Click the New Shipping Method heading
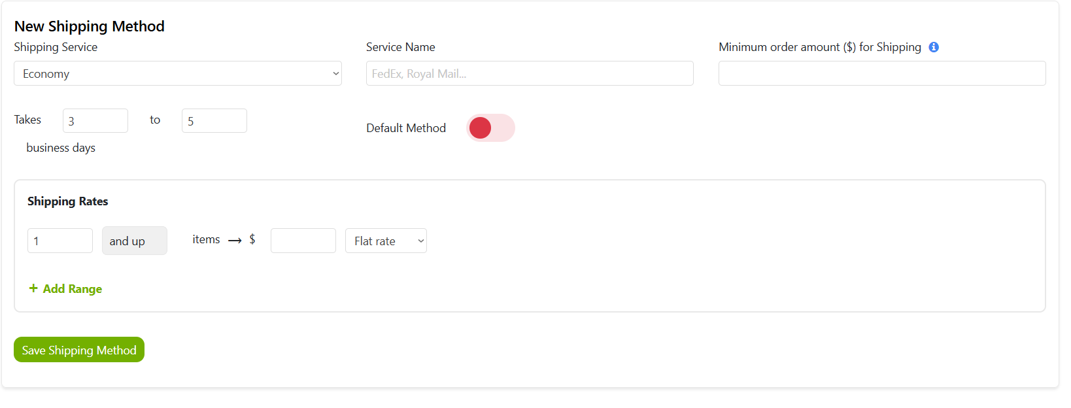Viewport: 1071px width, 408px height. (90, 26)
